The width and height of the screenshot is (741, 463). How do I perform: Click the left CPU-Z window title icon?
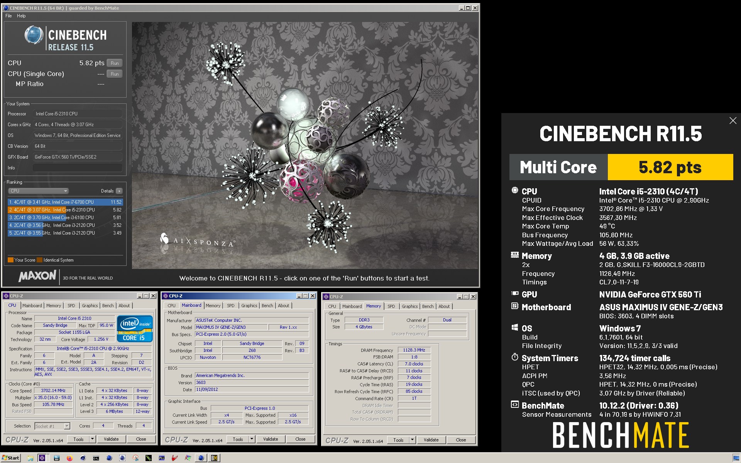pos(6,296)
